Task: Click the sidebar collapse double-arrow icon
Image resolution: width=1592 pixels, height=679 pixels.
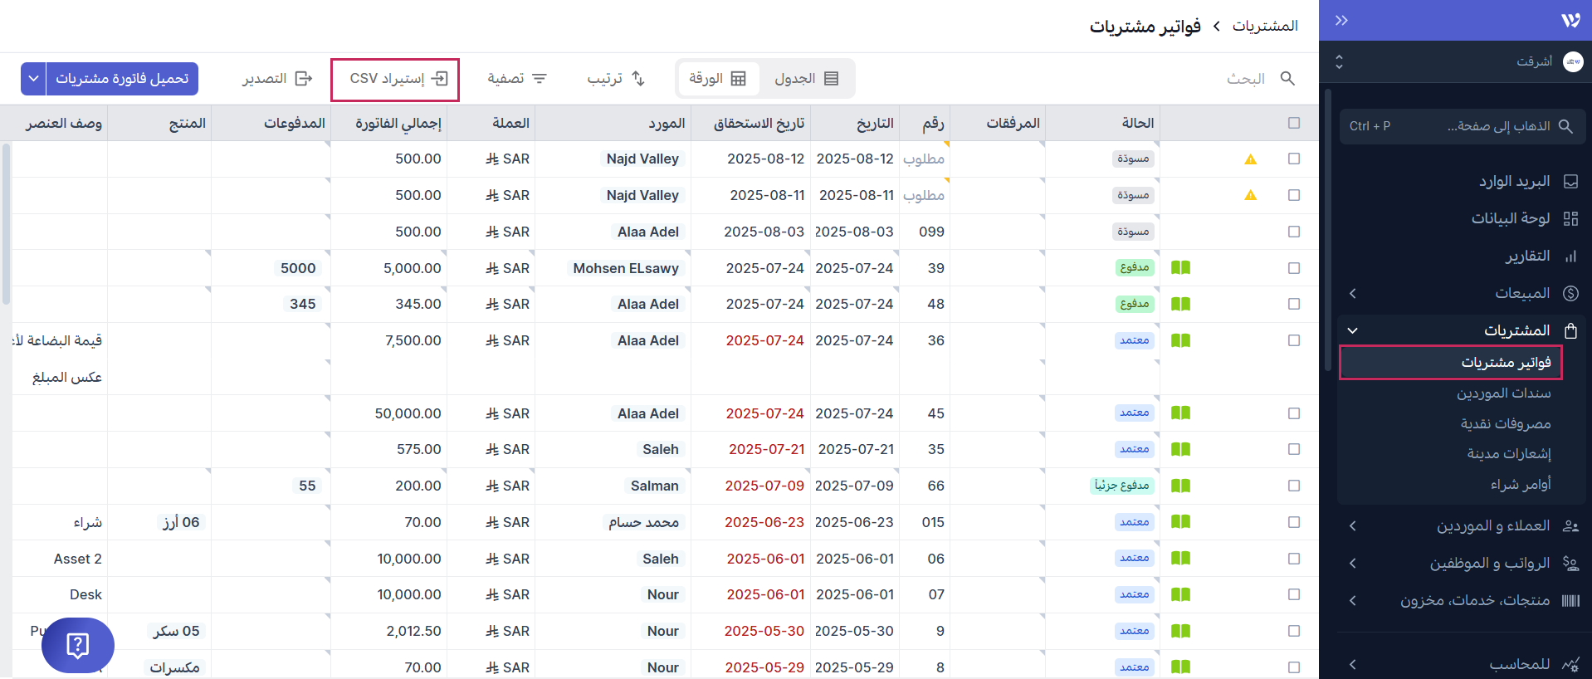Action: 1341,21
